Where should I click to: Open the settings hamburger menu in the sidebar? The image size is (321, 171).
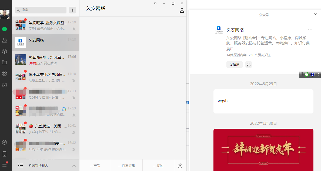point(5,165)
